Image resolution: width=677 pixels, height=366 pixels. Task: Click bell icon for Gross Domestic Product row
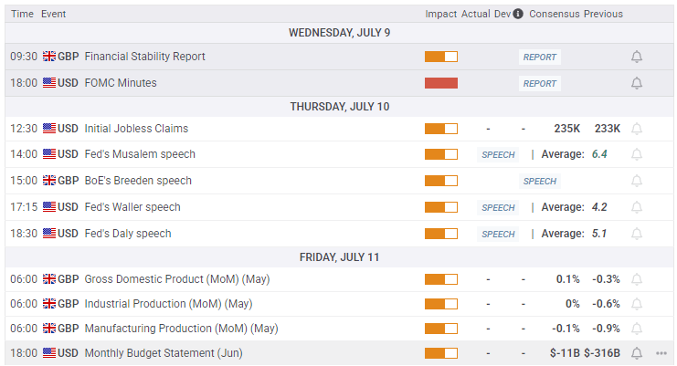[637, 279]
